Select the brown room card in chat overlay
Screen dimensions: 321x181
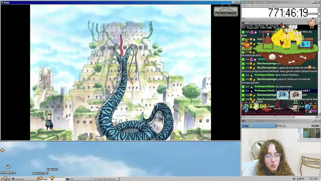[296, 95]
